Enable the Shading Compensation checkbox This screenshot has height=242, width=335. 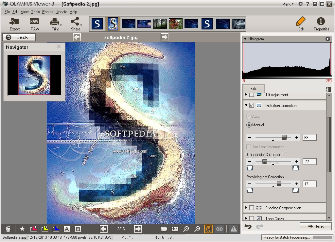pos(252,208)
